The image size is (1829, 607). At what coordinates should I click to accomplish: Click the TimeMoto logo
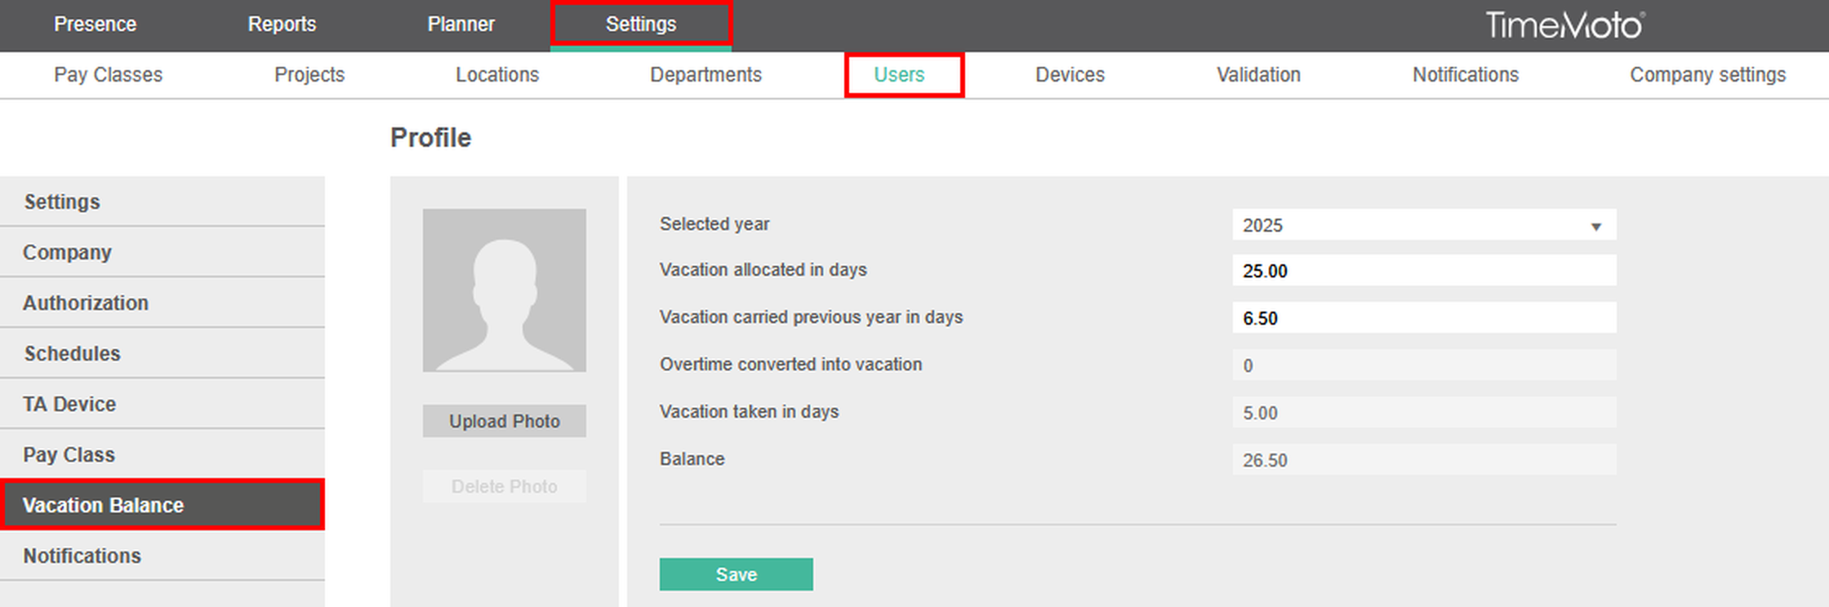pyautogui.click(x=1564, y=25)
